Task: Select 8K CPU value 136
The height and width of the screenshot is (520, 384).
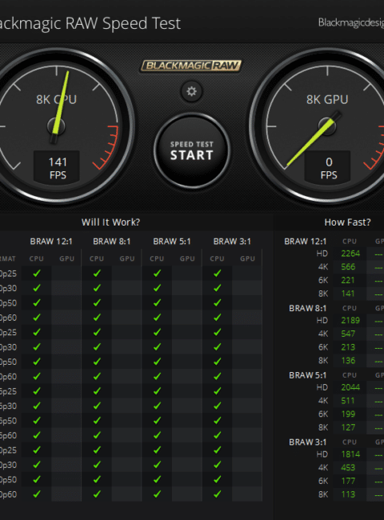Action: coord(348,361)
